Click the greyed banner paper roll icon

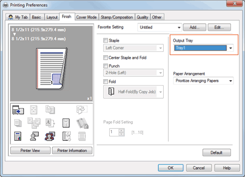pyautogui.click(x=82, y=136)
